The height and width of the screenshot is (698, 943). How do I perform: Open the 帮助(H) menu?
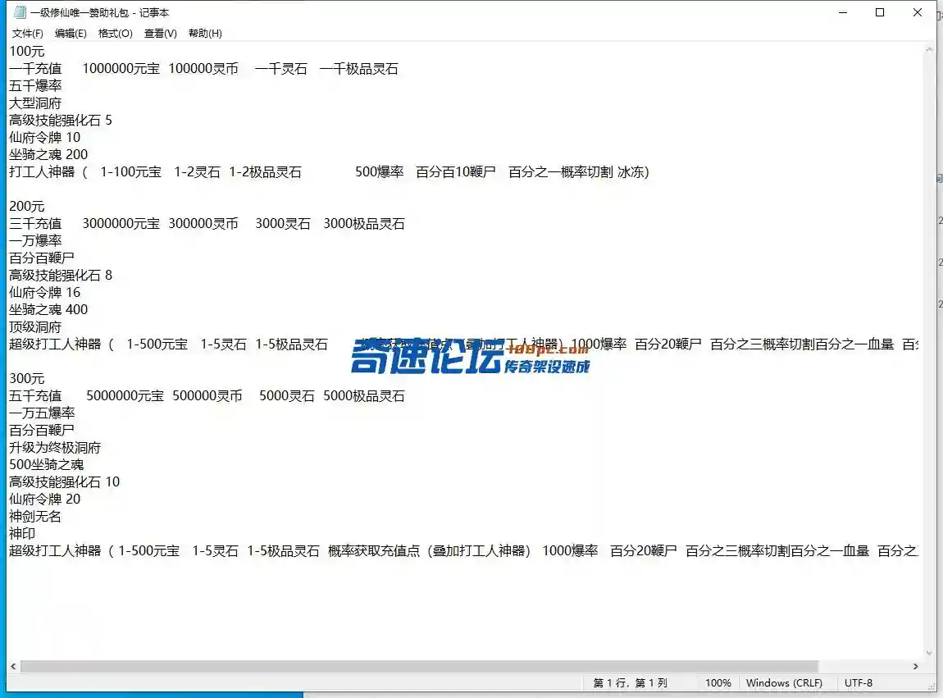205,33
